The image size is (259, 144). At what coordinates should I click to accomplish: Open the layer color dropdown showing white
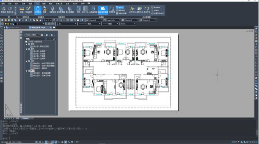(x=67, y=24)
